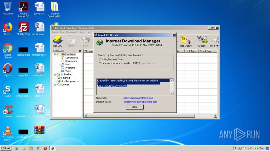
Task: Open the Home Site crackingpatching link
Action: click(x=138, y=98)
